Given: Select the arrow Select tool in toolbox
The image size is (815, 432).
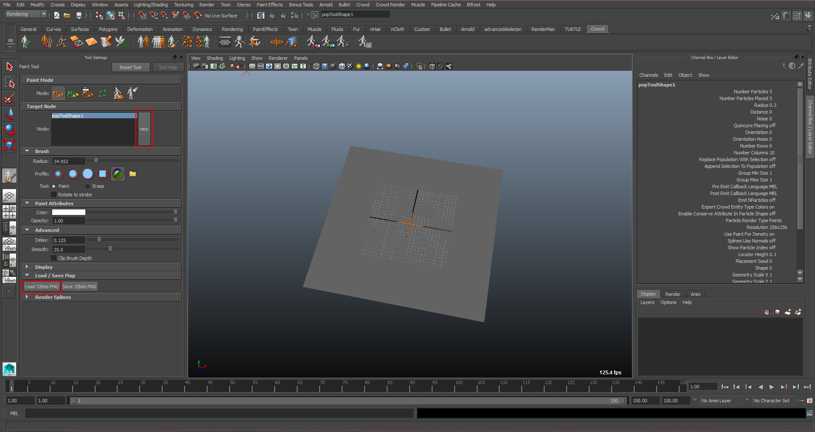Looking at the screenshot, I should [x=9, y=67].
